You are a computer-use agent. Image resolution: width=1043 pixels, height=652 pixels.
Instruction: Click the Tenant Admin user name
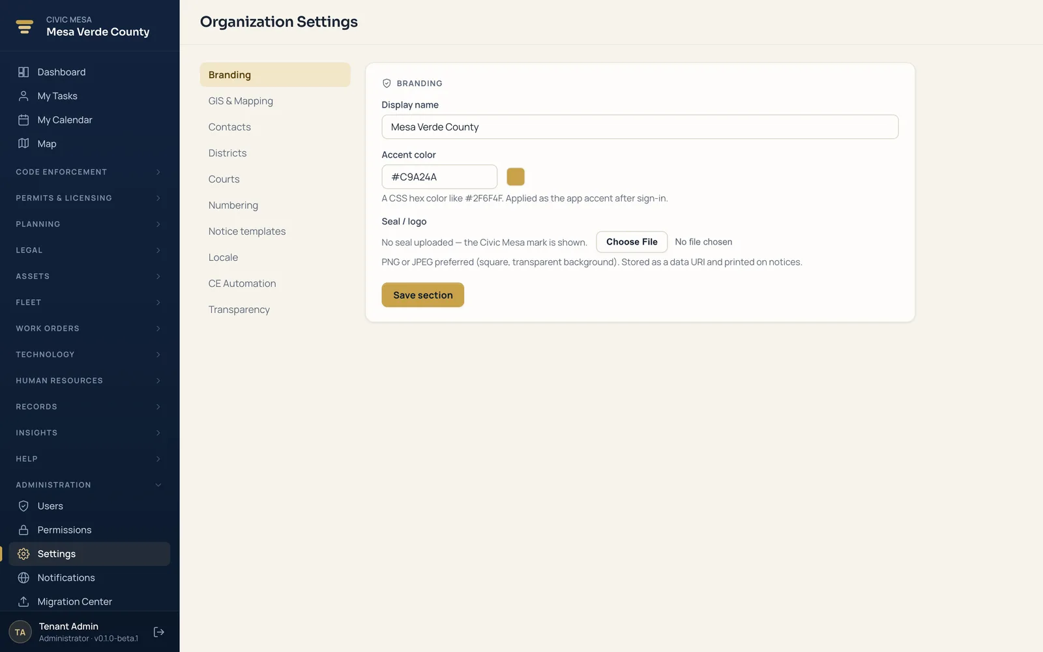(x=68, y=627)
